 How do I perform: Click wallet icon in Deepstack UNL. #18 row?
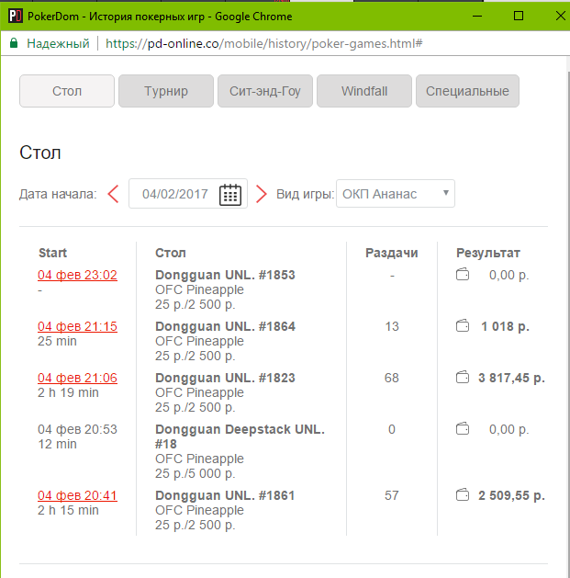(463, 429)
